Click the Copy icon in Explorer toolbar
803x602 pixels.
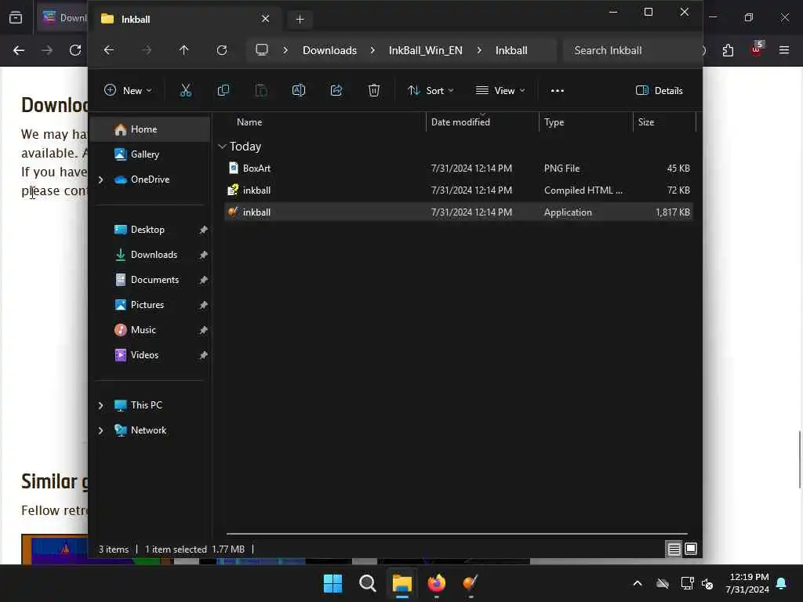click(223, 91)
